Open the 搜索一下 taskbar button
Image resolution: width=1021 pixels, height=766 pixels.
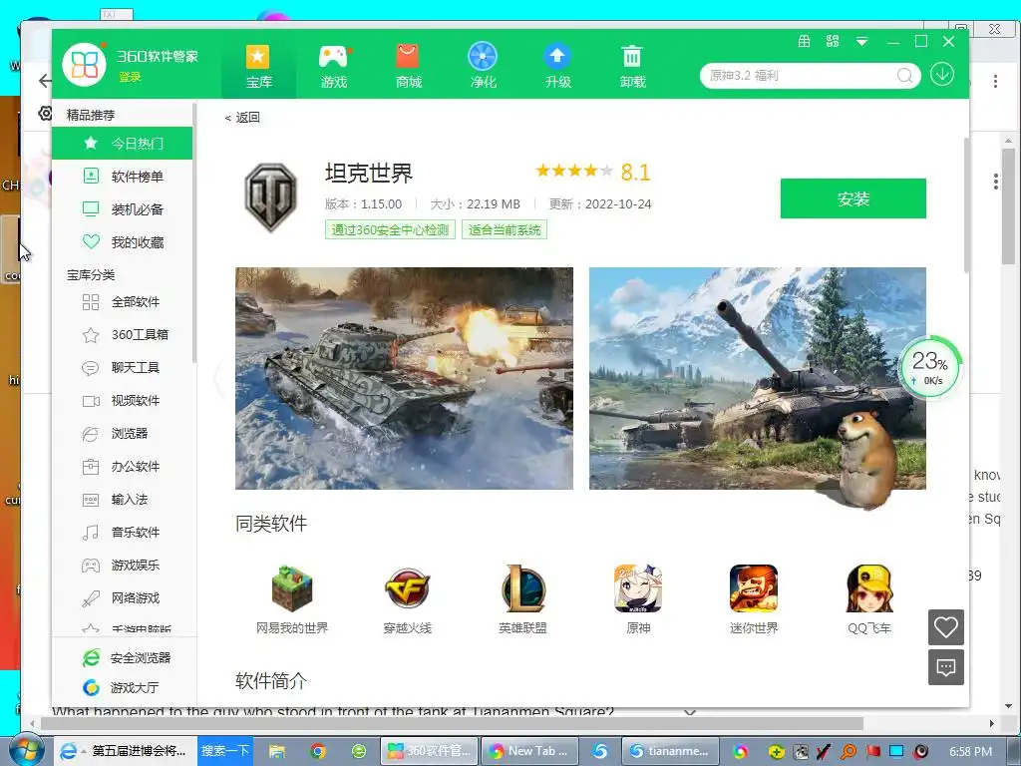click(224, 751)
